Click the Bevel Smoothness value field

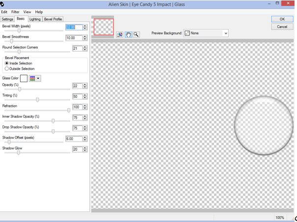point(74,38)
